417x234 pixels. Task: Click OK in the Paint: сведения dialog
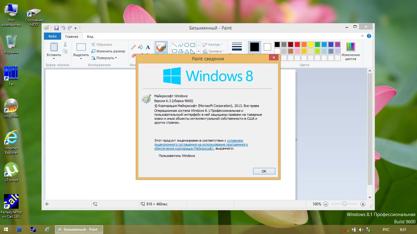(264, 171)
